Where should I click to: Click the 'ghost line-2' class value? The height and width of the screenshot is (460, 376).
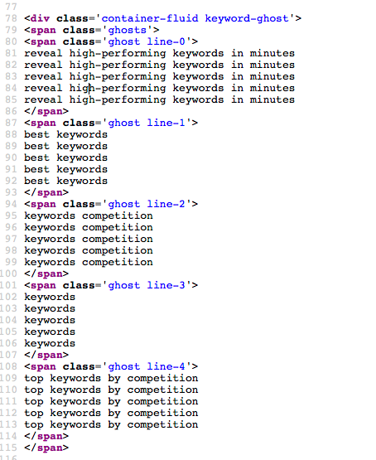pos(147,204)
